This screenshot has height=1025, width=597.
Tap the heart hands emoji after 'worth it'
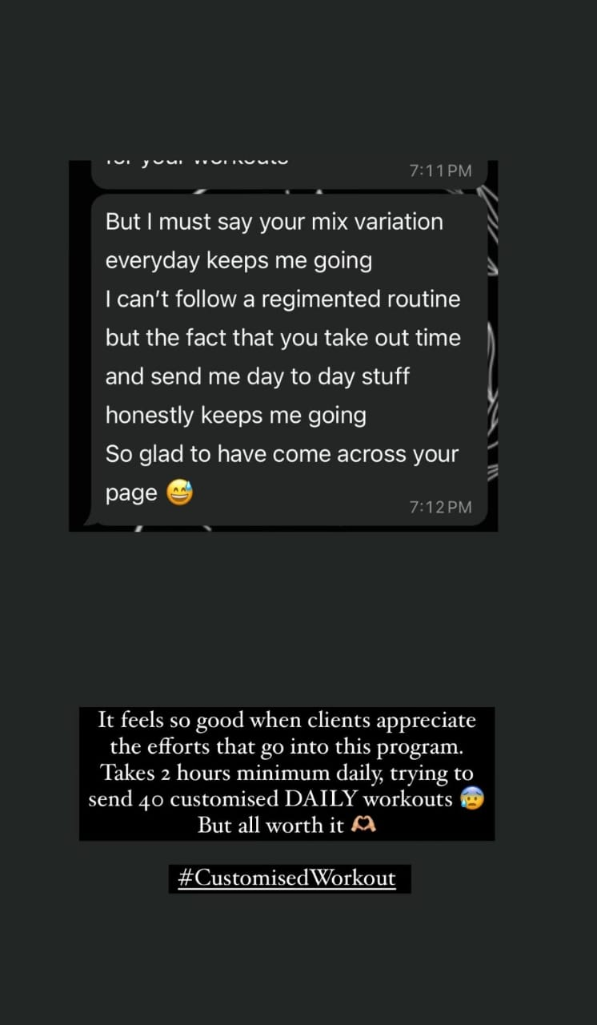(x=363, y=825)
